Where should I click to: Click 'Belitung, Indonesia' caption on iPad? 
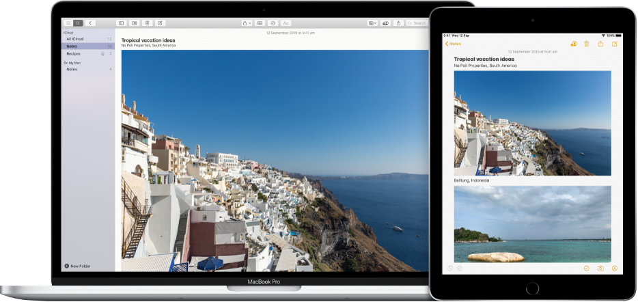click(471, 180)
